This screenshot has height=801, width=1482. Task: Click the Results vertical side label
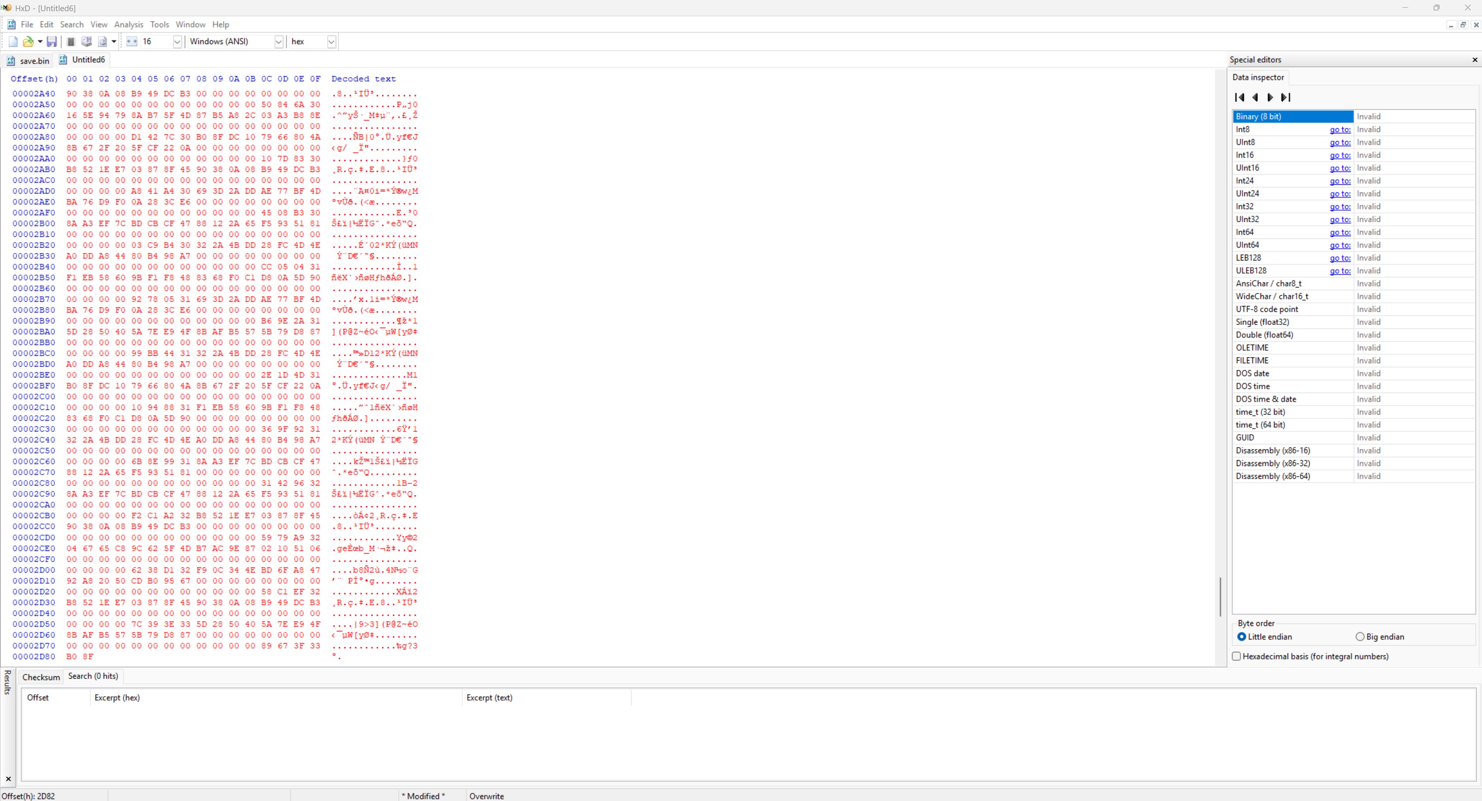tap(7, 682)
